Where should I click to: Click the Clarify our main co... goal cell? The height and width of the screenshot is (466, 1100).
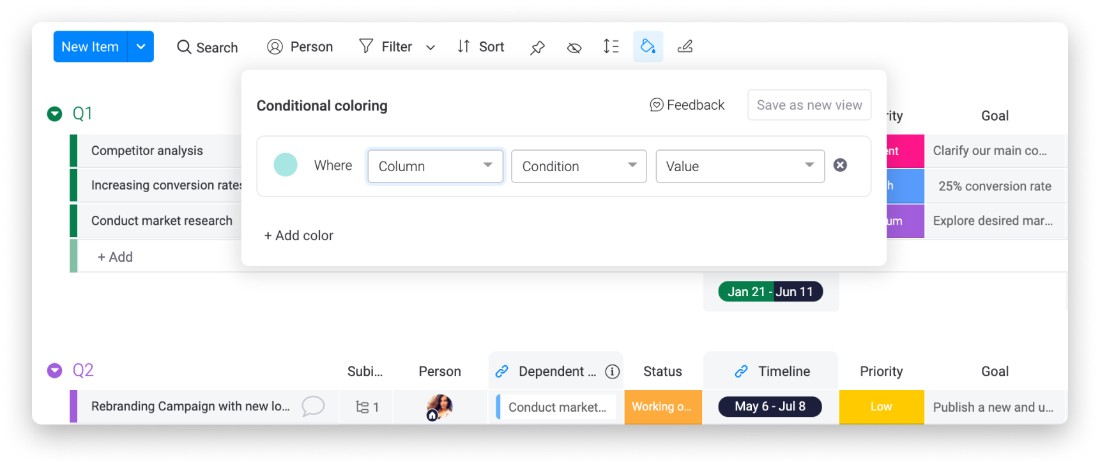[x=996, y=151]
